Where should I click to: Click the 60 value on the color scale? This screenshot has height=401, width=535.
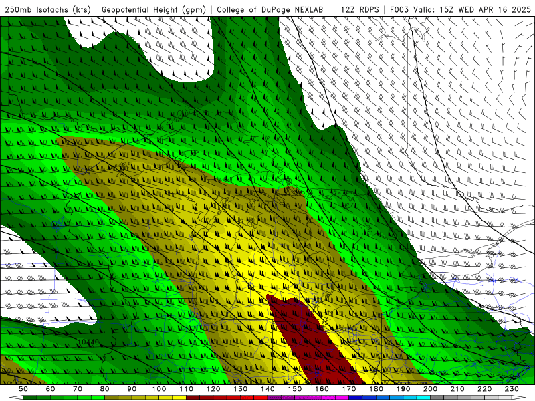coord(51,389)
